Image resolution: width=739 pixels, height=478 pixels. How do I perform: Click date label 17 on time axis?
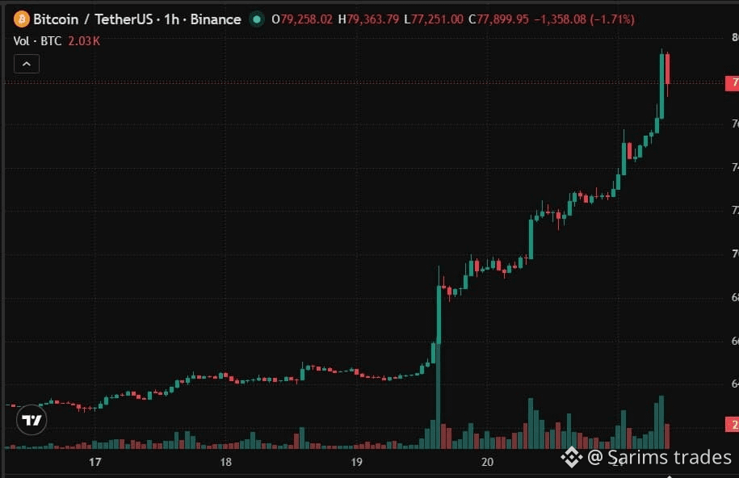(95, 462)
